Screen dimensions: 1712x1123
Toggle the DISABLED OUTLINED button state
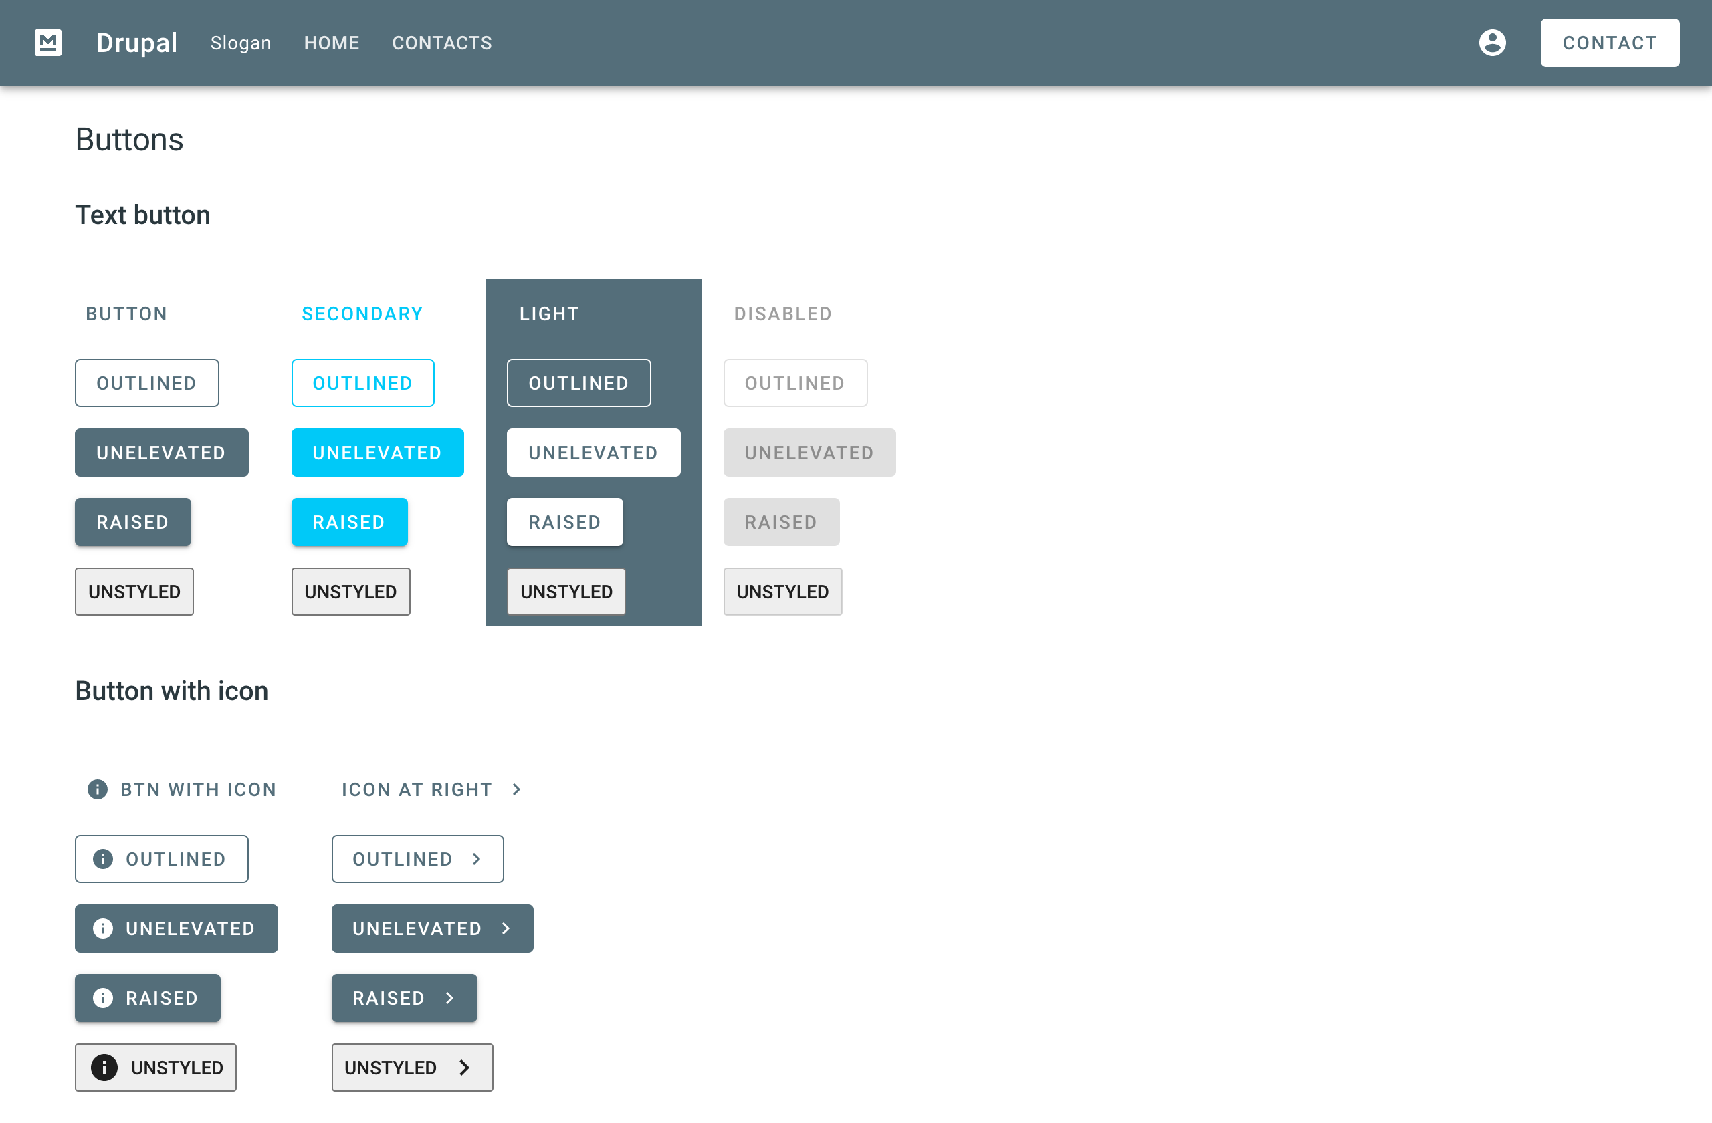[x=794, y=382]
